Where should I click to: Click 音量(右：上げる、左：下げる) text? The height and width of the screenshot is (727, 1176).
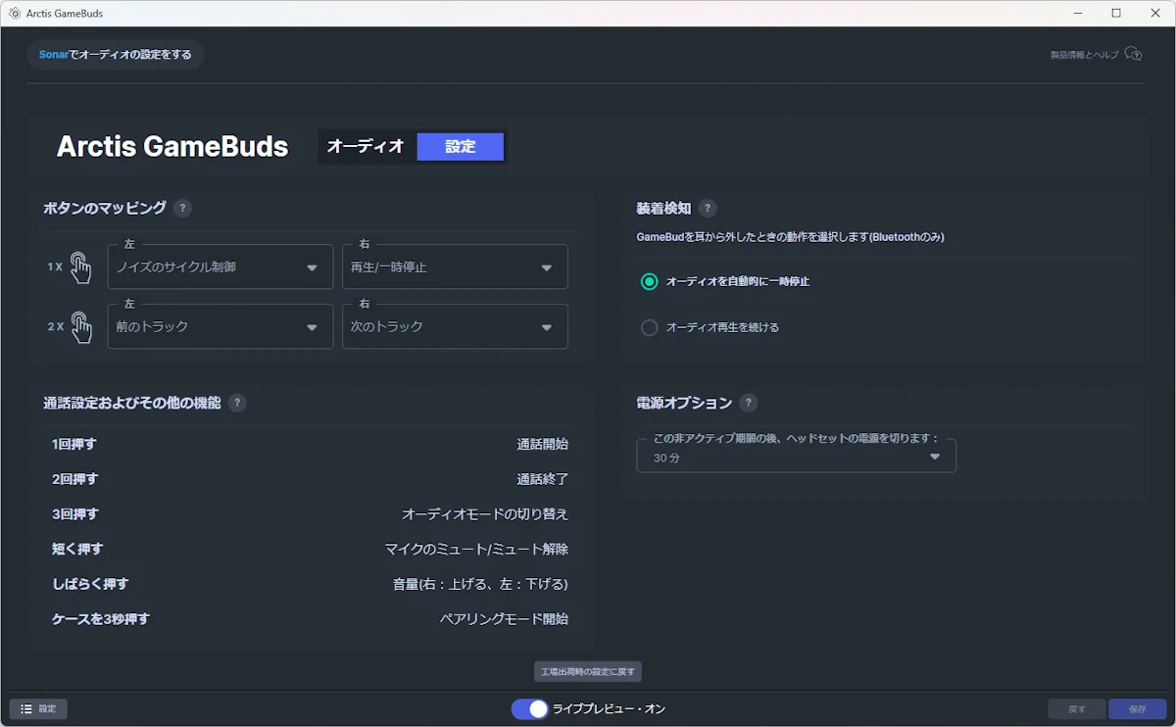coord(480,584)
